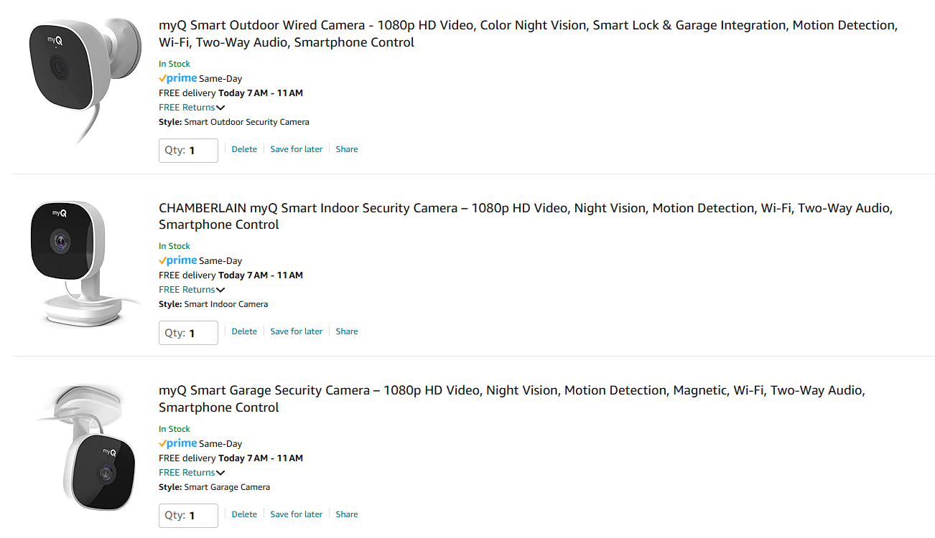Save the indoor camera for later

pos(296,331)
